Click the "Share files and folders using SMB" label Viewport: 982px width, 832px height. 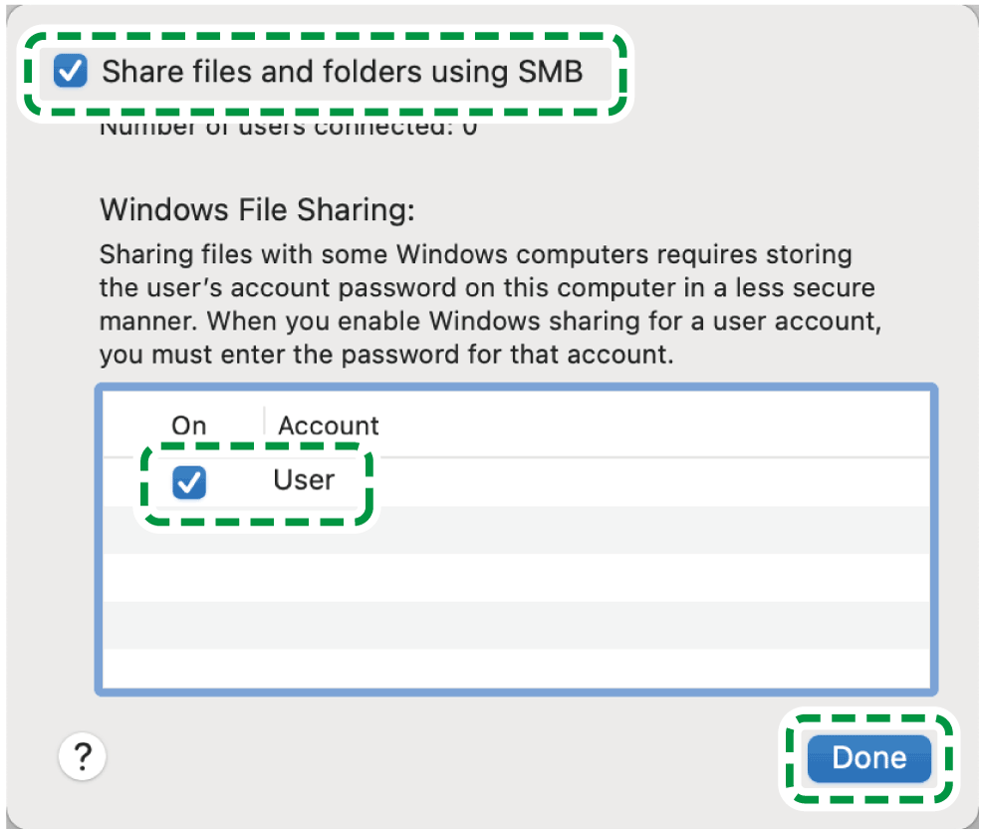(342, 72)
